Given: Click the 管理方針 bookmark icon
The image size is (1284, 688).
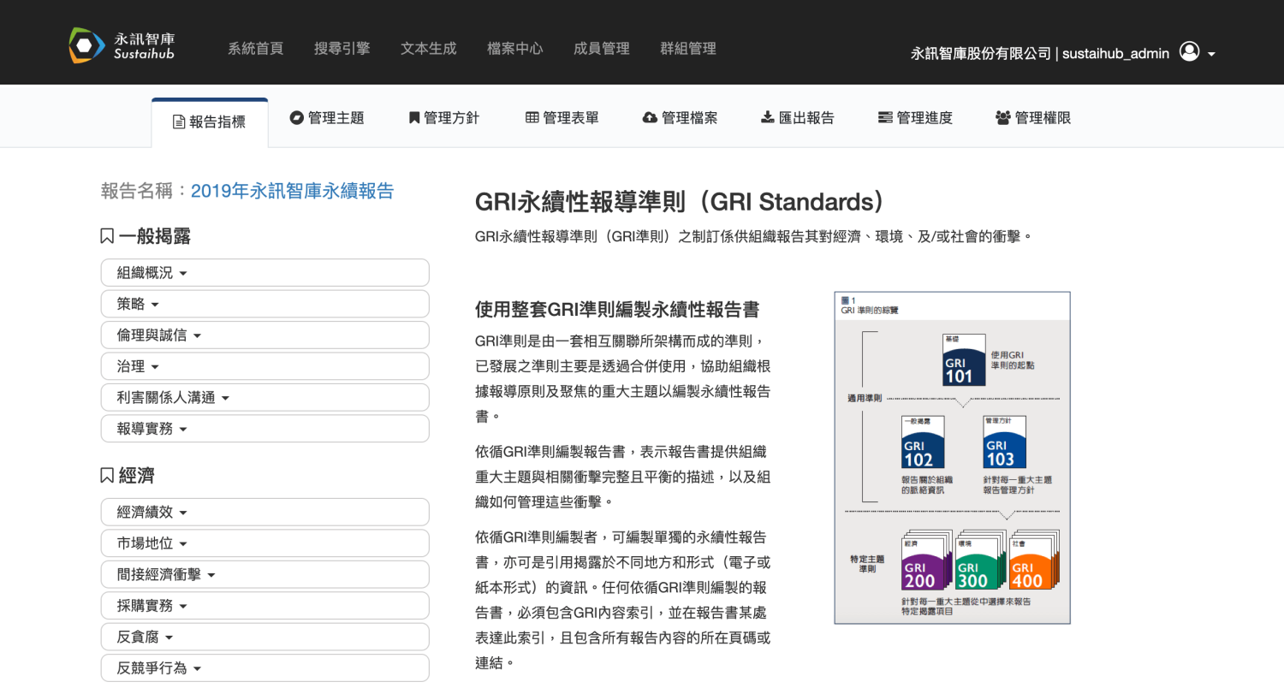Looking at the screenshot, I should coord(414,118).
